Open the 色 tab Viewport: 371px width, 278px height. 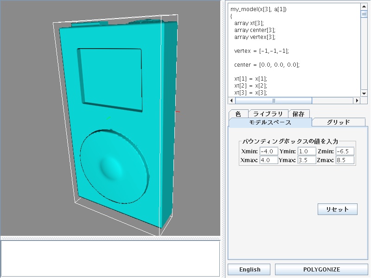[238, 114]
